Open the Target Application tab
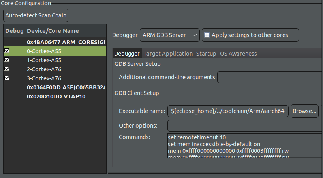The width and height of the screenshot is (323, 178). point(168,54)
